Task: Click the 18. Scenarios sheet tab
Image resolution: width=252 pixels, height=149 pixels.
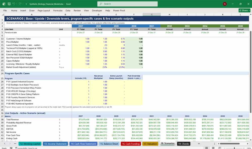Action: (168, 143)
